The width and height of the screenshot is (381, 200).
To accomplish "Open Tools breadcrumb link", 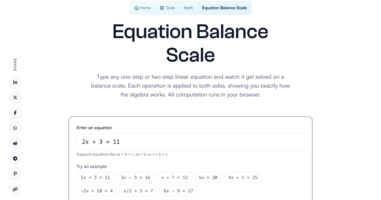I will click(x=167, y=8).
